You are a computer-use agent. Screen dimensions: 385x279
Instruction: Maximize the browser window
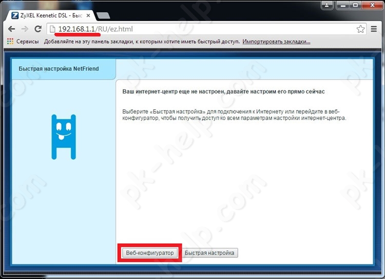tap(355, 5)
